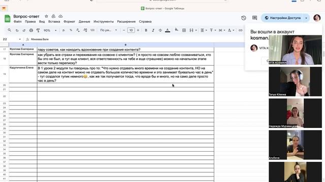
Task: Apply the percent number format
Action: click(71, 30)
